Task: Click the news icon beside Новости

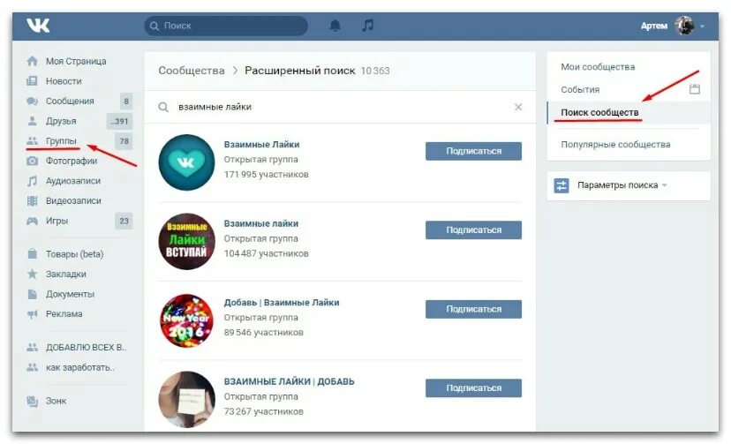Action: coord(32,81)
